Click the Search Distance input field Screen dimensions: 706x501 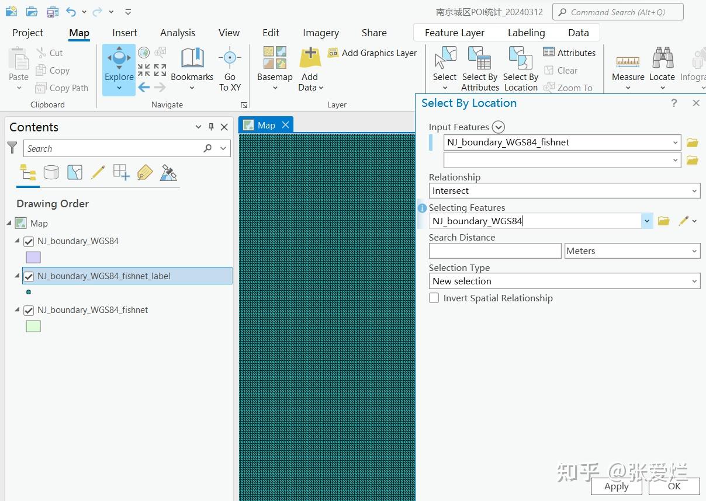[x=494, y=251]
